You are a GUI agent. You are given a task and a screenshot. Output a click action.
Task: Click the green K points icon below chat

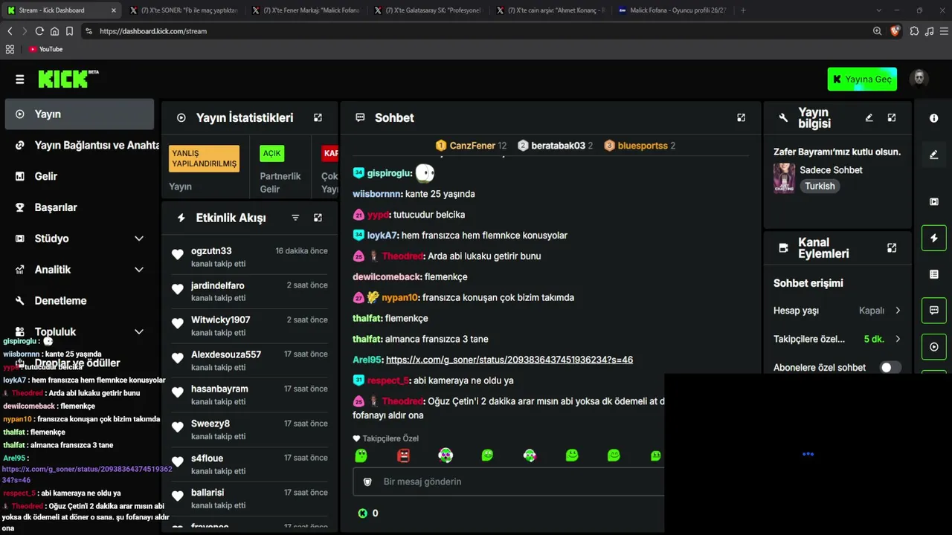pos(362,513)
